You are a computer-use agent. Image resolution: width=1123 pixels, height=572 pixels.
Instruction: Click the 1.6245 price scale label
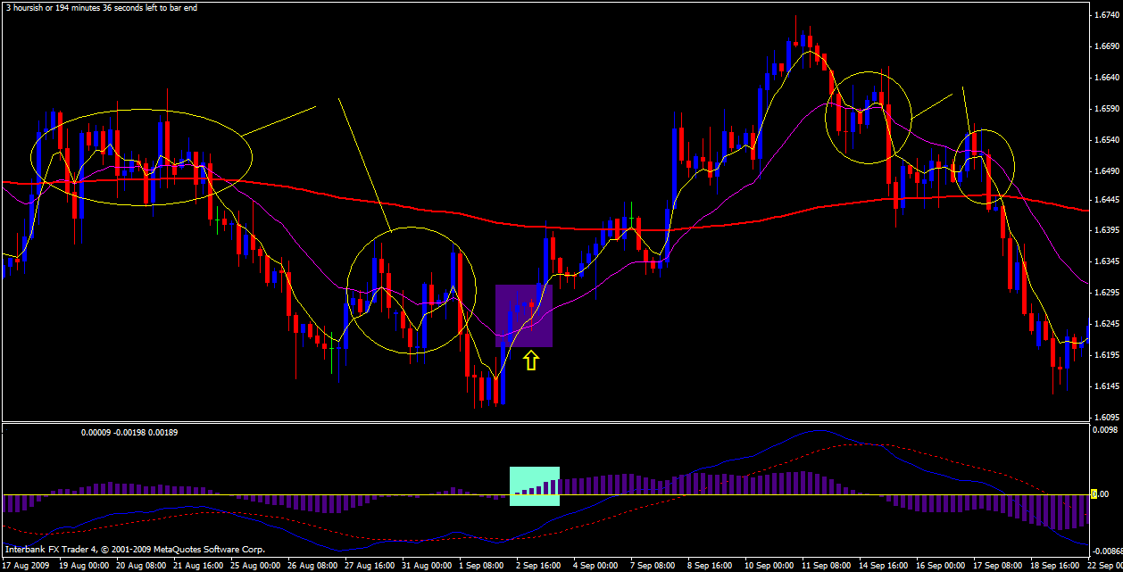tap(1106, 323)
